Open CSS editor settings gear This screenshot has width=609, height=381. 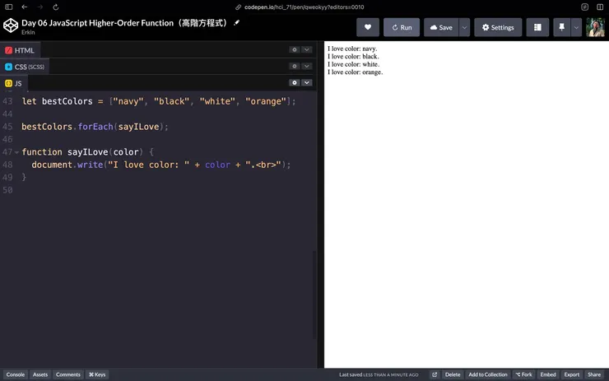pyautogui.click(x=295, y=66)
